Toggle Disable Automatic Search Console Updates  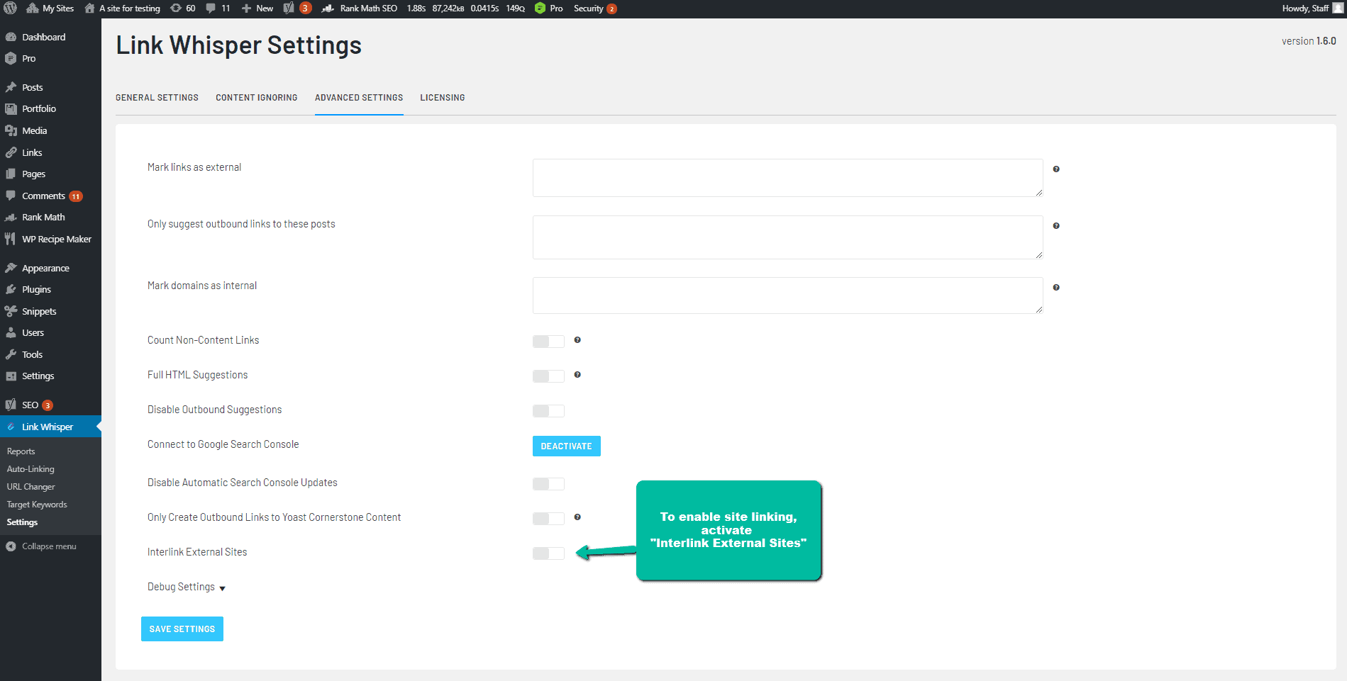pos(548,484)
